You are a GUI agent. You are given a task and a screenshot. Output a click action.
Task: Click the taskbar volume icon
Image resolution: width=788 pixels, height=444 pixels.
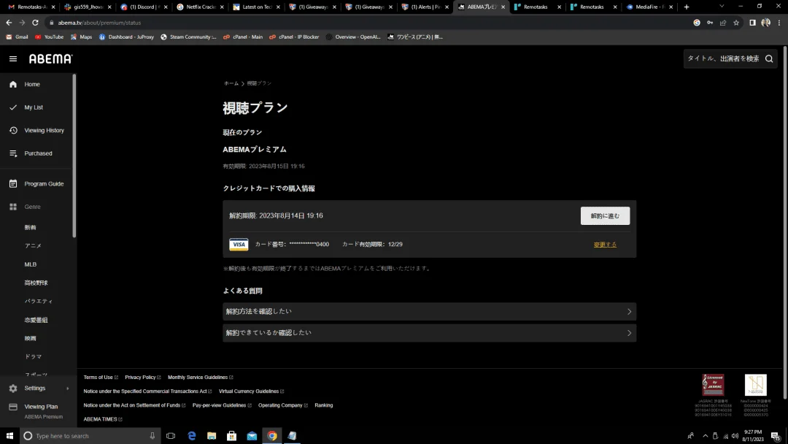[x=735, y=436]
